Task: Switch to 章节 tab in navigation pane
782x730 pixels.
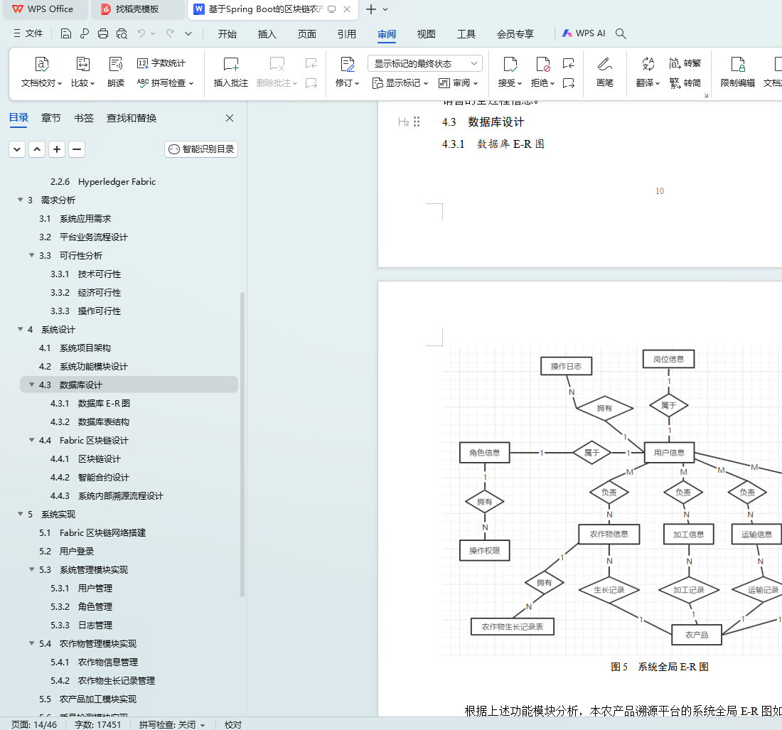Action: (x=51, y=118)
